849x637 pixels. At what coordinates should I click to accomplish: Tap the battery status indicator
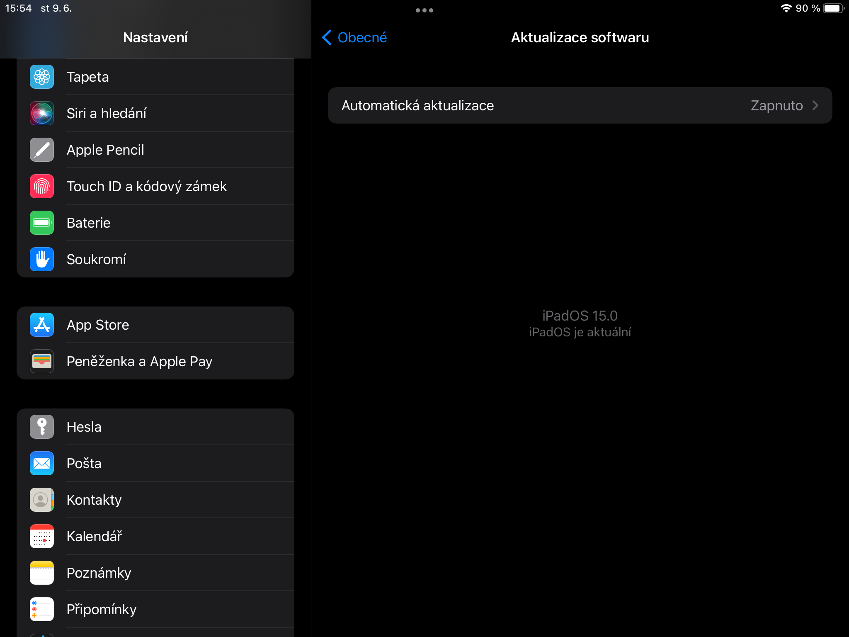click(x=833, y=8)
